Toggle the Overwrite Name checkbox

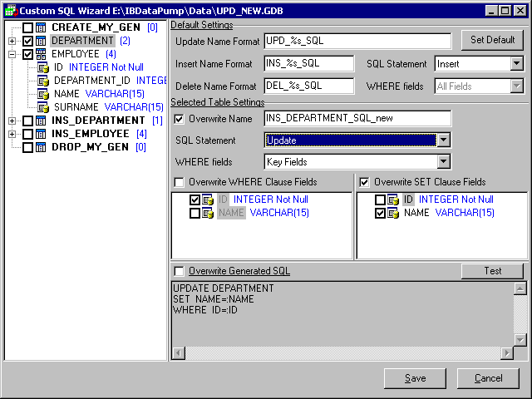(179, 119)
